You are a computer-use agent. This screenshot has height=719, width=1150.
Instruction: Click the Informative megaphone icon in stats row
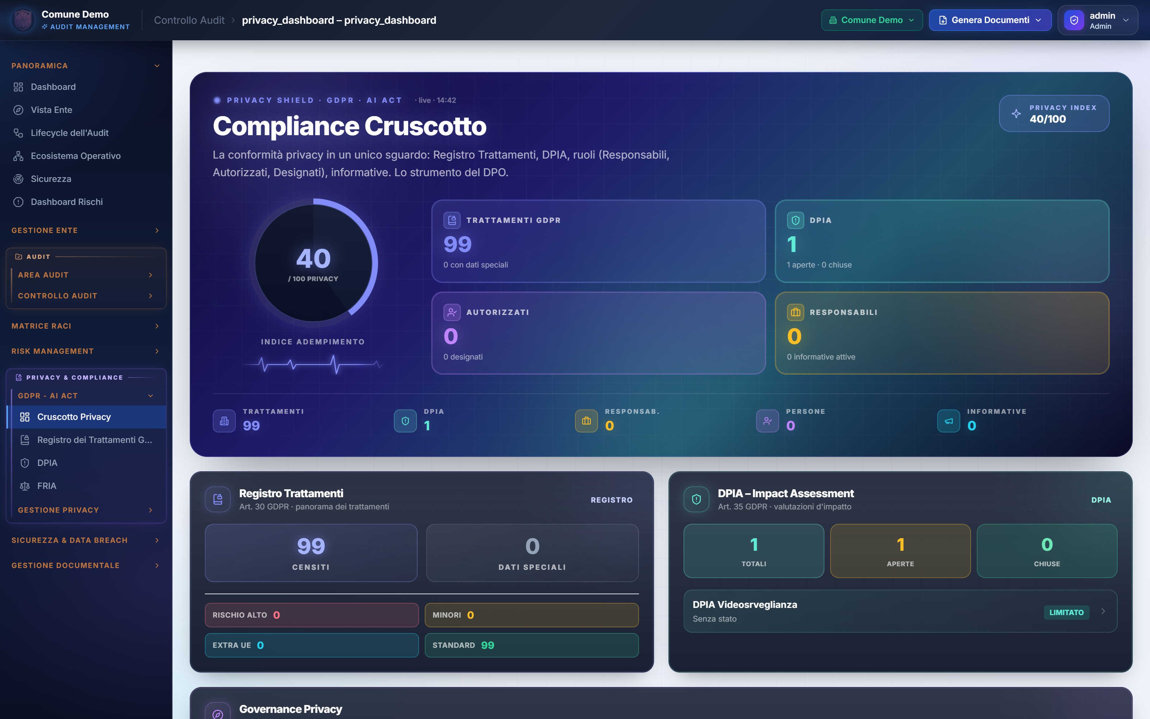(948, 421)
